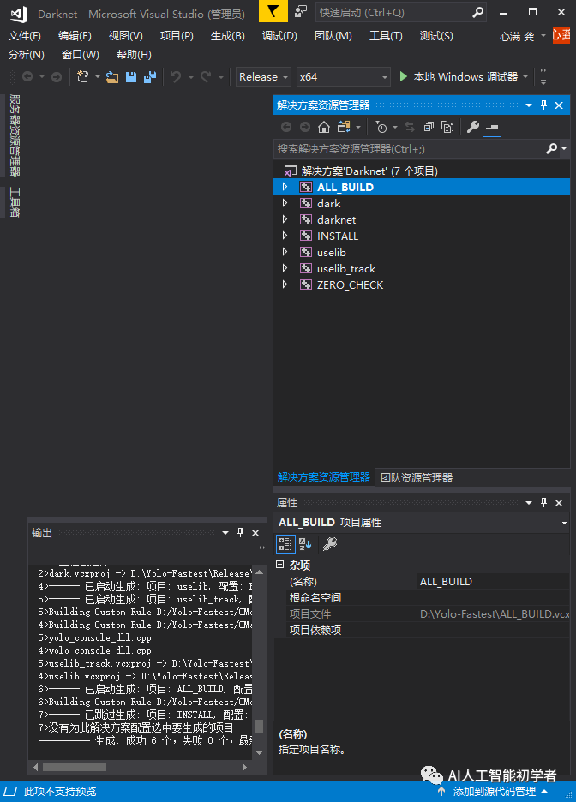576x802 pixels.
Task: Pin the Solution Explorer panel
Action: pos(543,105)
